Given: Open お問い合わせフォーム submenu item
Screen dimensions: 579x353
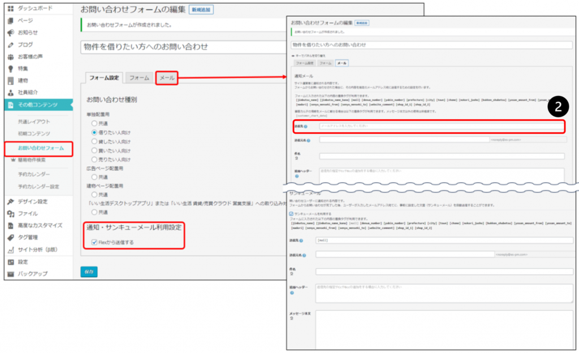Looking at the screenshot, I should [x=40, y=149].
